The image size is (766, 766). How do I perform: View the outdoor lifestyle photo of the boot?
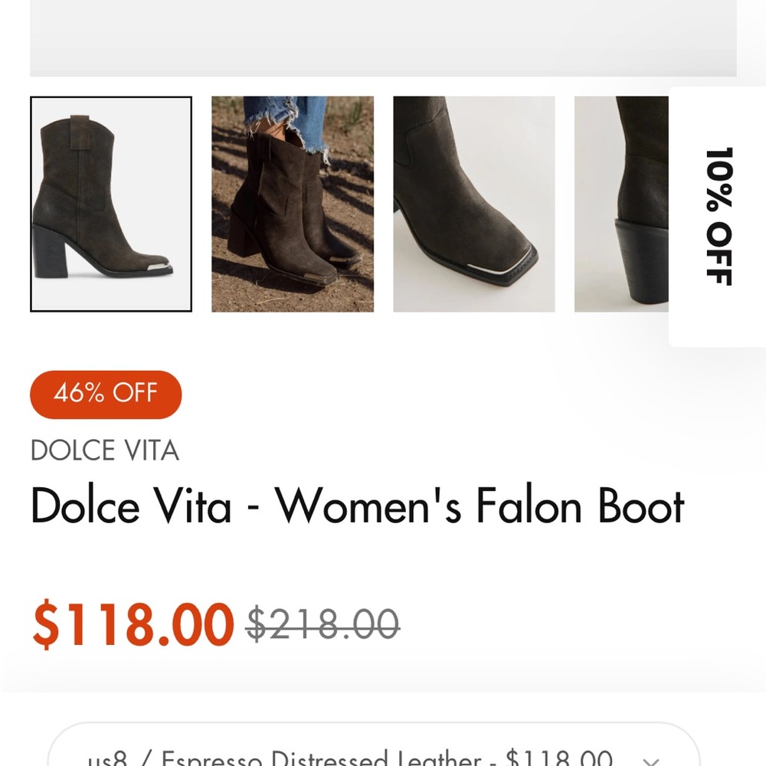(292, 202)
